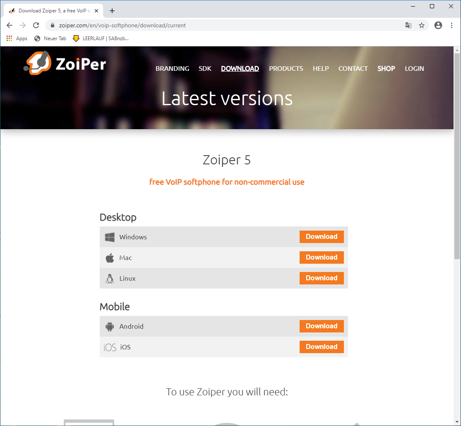This screenshot has height=426, width=461.
Task: Select the HELP menu item
Action: (321, 69)
